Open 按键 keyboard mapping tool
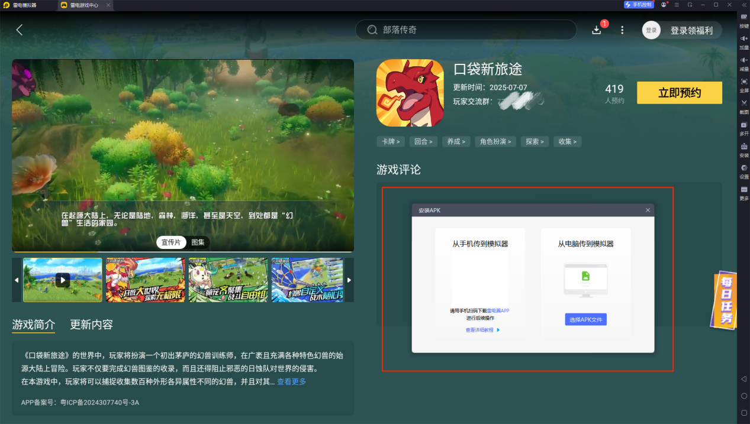This screenshot has height=424, width=750. pyautogui.click(x=744, y=20)
